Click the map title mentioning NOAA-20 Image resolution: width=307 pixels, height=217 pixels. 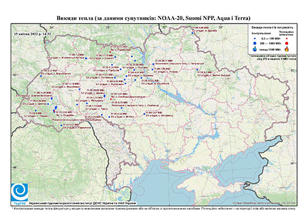pos(153,18)
